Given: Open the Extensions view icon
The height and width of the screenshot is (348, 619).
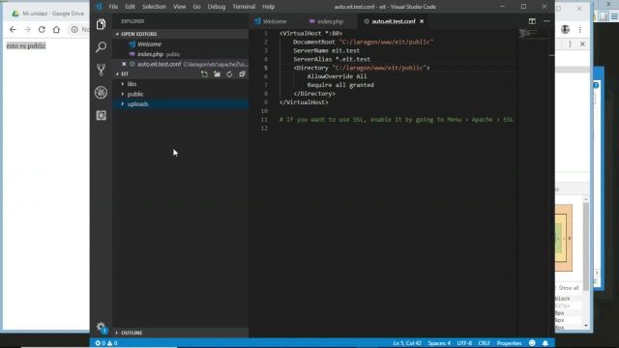Looking at the screenshot, I should pos(101,115).
